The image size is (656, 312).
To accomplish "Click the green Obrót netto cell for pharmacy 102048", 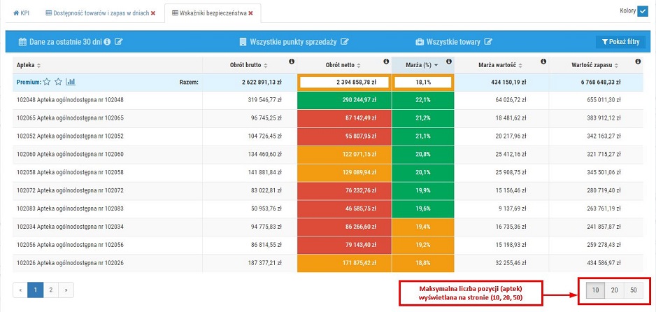I will [344, 100].
